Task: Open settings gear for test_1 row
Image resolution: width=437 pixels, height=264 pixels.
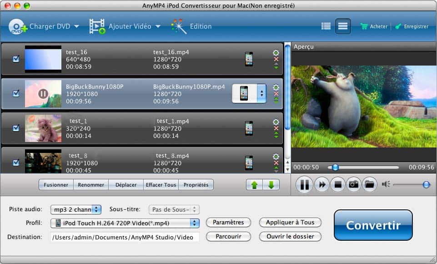Action: (x=276, y=122)
